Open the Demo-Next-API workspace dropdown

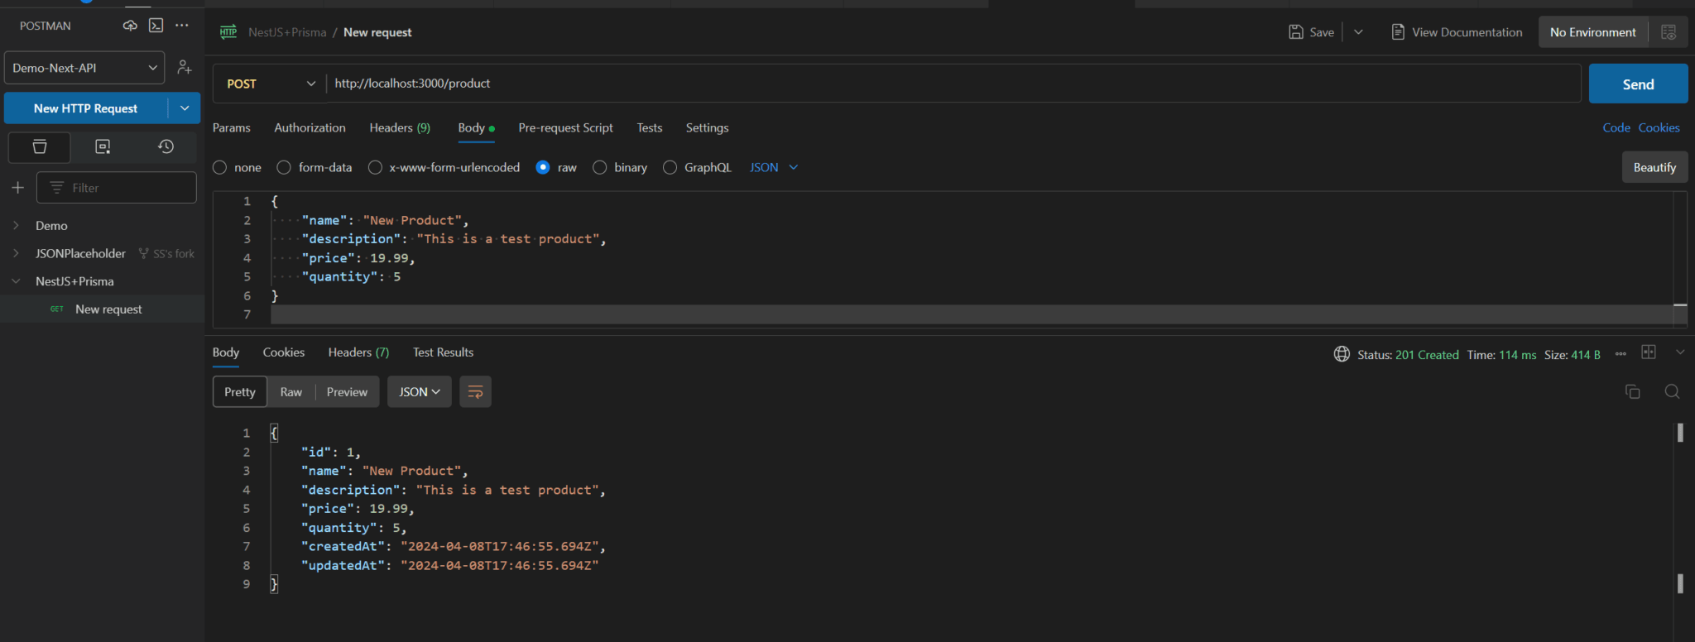tap(84, 68)
